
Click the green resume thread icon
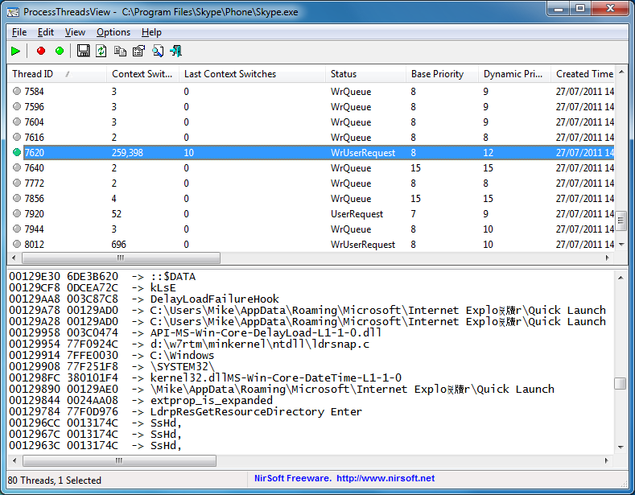[x=60, y=51]
